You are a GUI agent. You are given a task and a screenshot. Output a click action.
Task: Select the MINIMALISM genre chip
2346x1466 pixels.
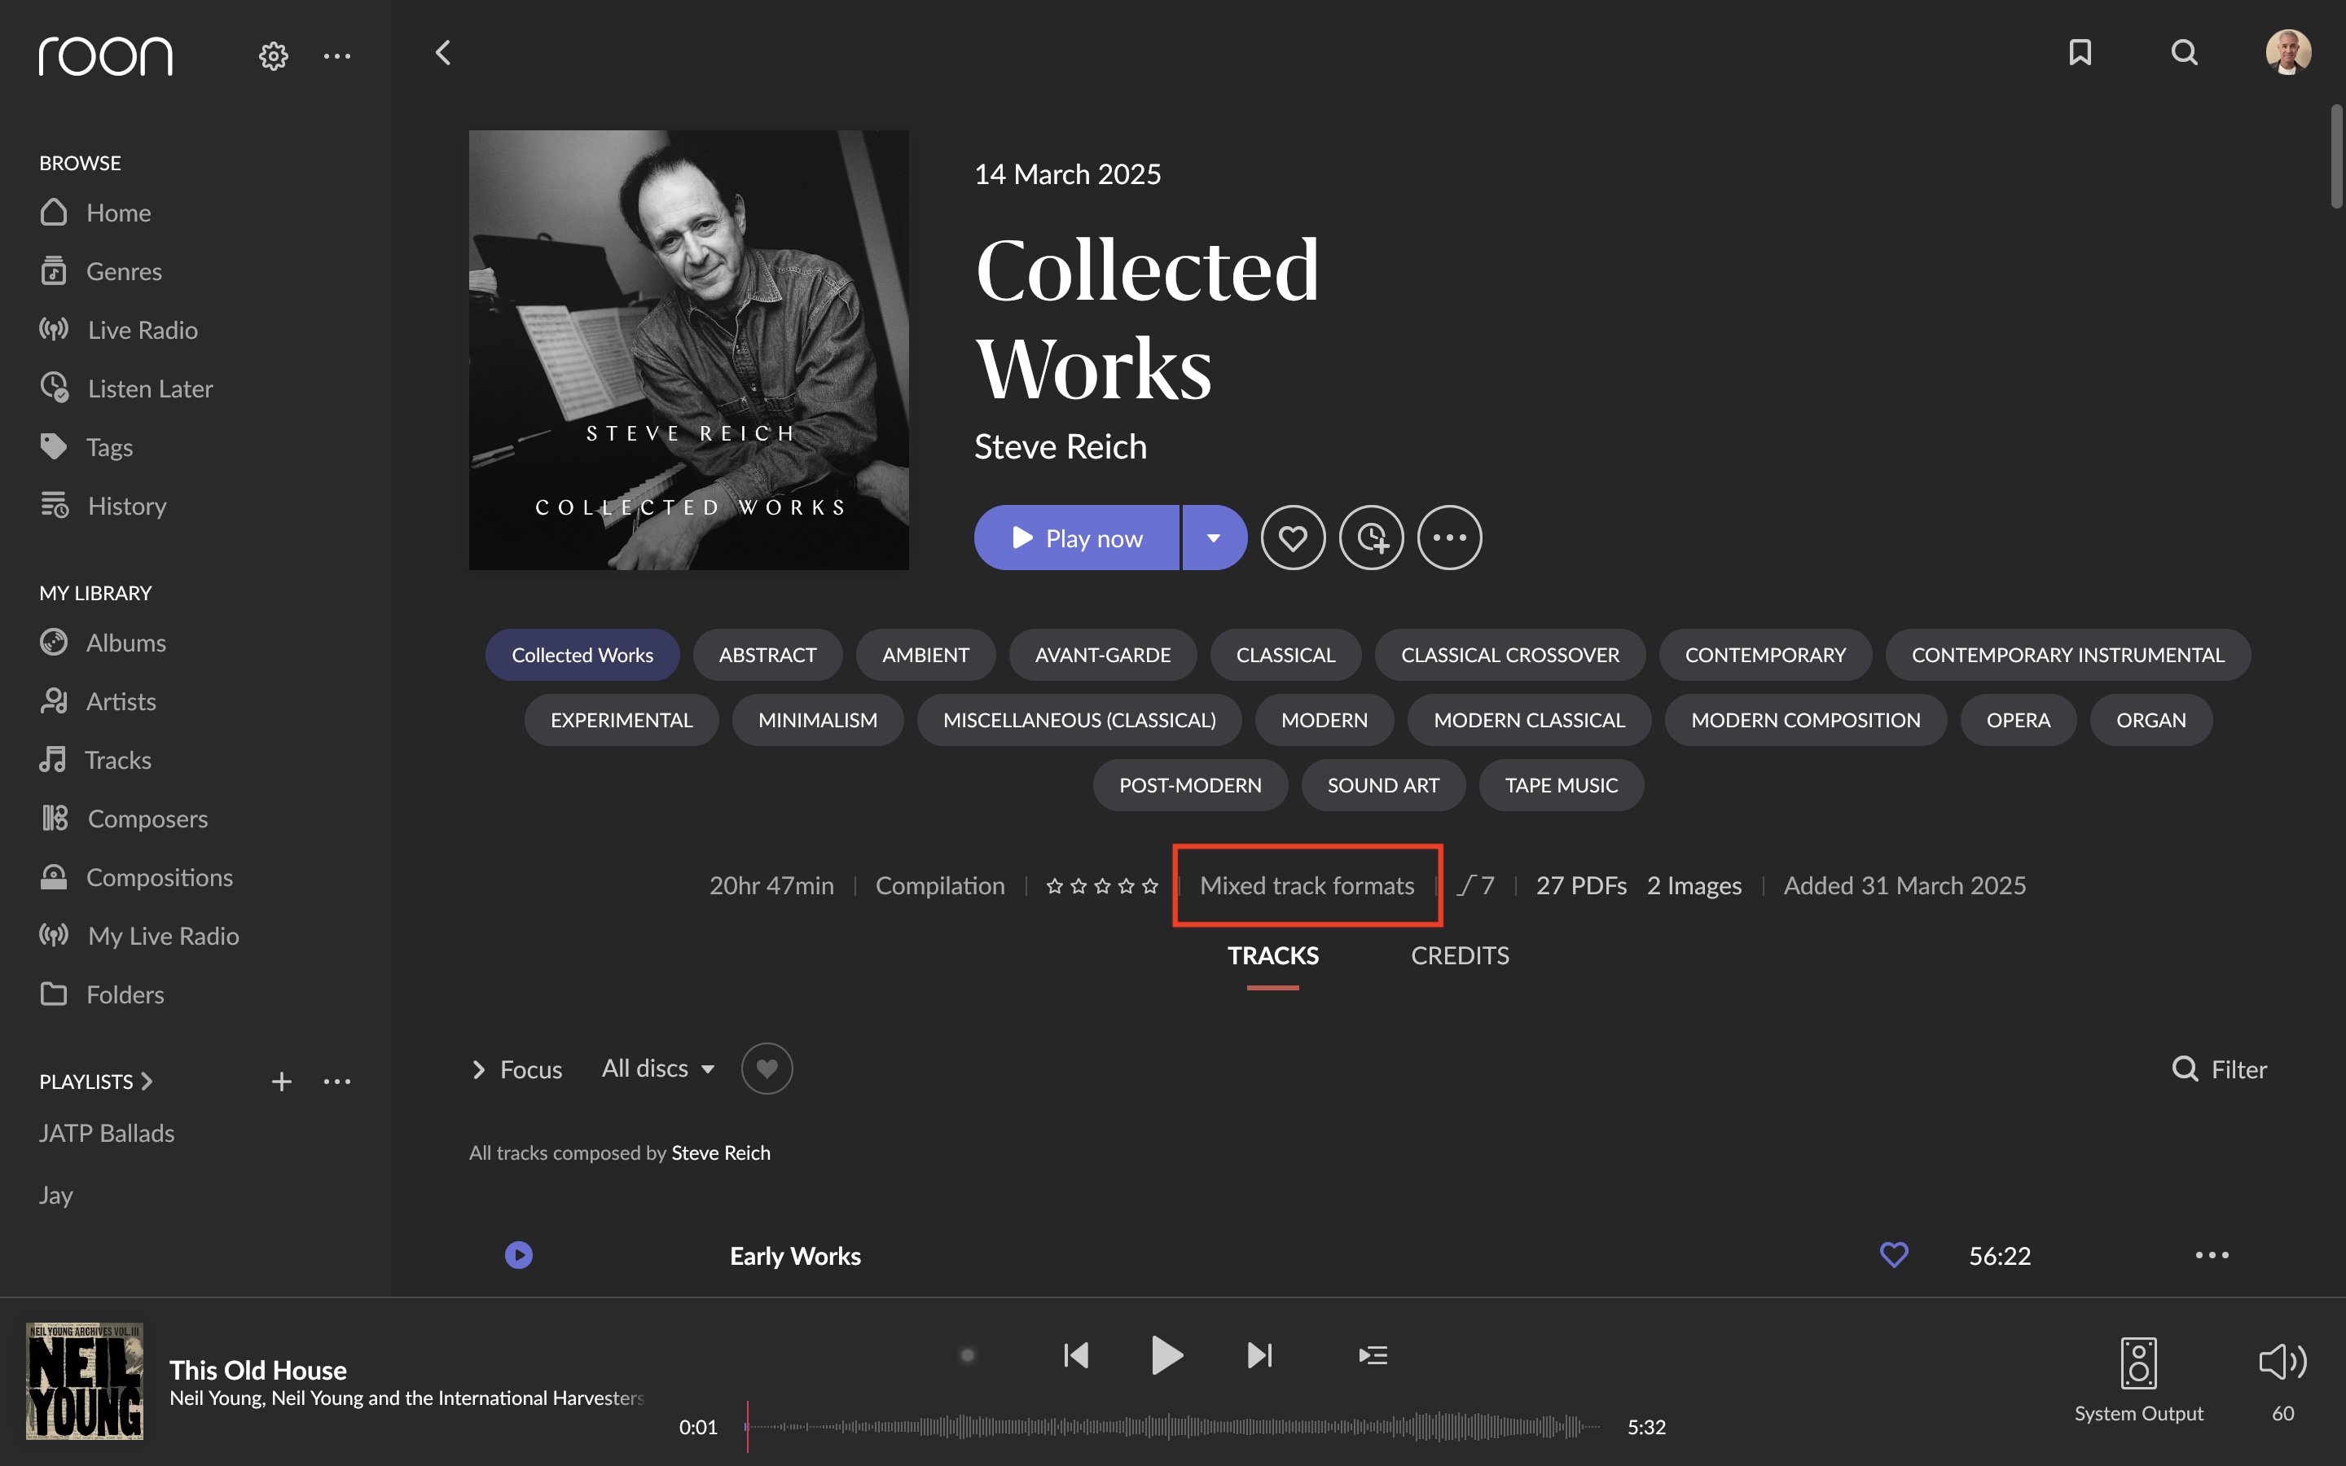pos(817,721)
